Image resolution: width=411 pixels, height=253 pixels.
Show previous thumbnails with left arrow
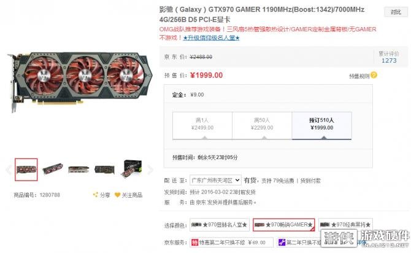(x=9, y=170)
